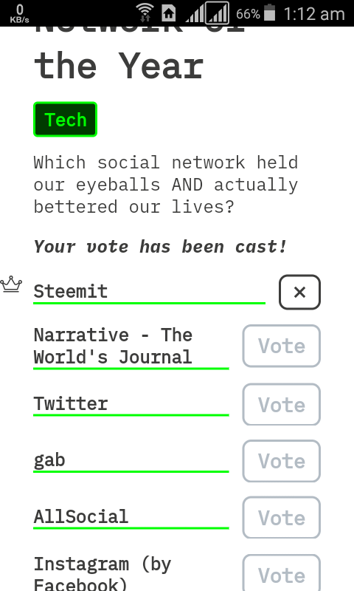Open the Tech category tag

coord(66,120)
